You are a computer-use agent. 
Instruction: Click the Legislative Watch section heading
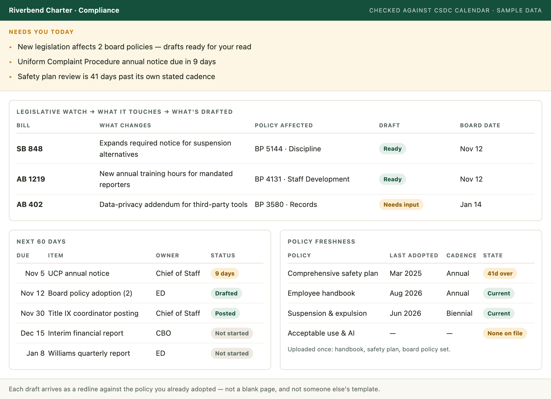click(125, 112)
